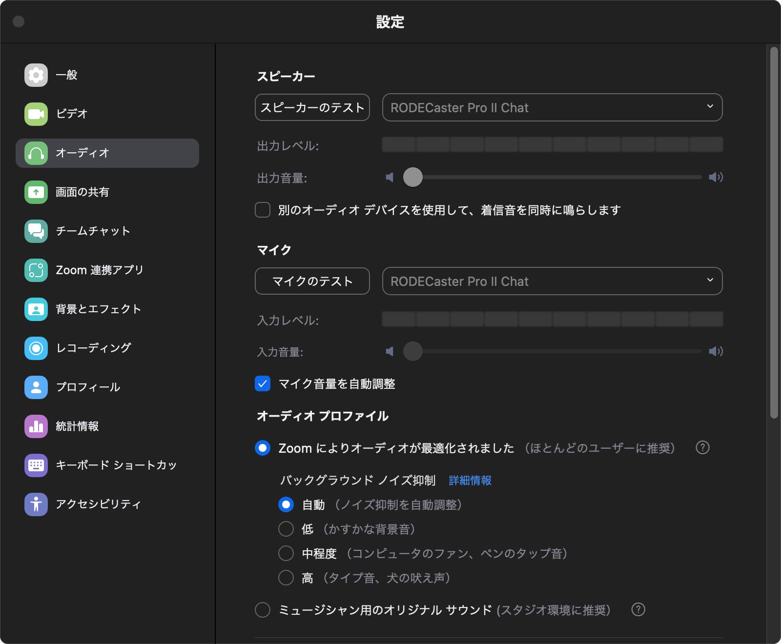
Task: Click the Zoom Apps (Zoom 連携アプリ) icon
Action: coord(36,270)
